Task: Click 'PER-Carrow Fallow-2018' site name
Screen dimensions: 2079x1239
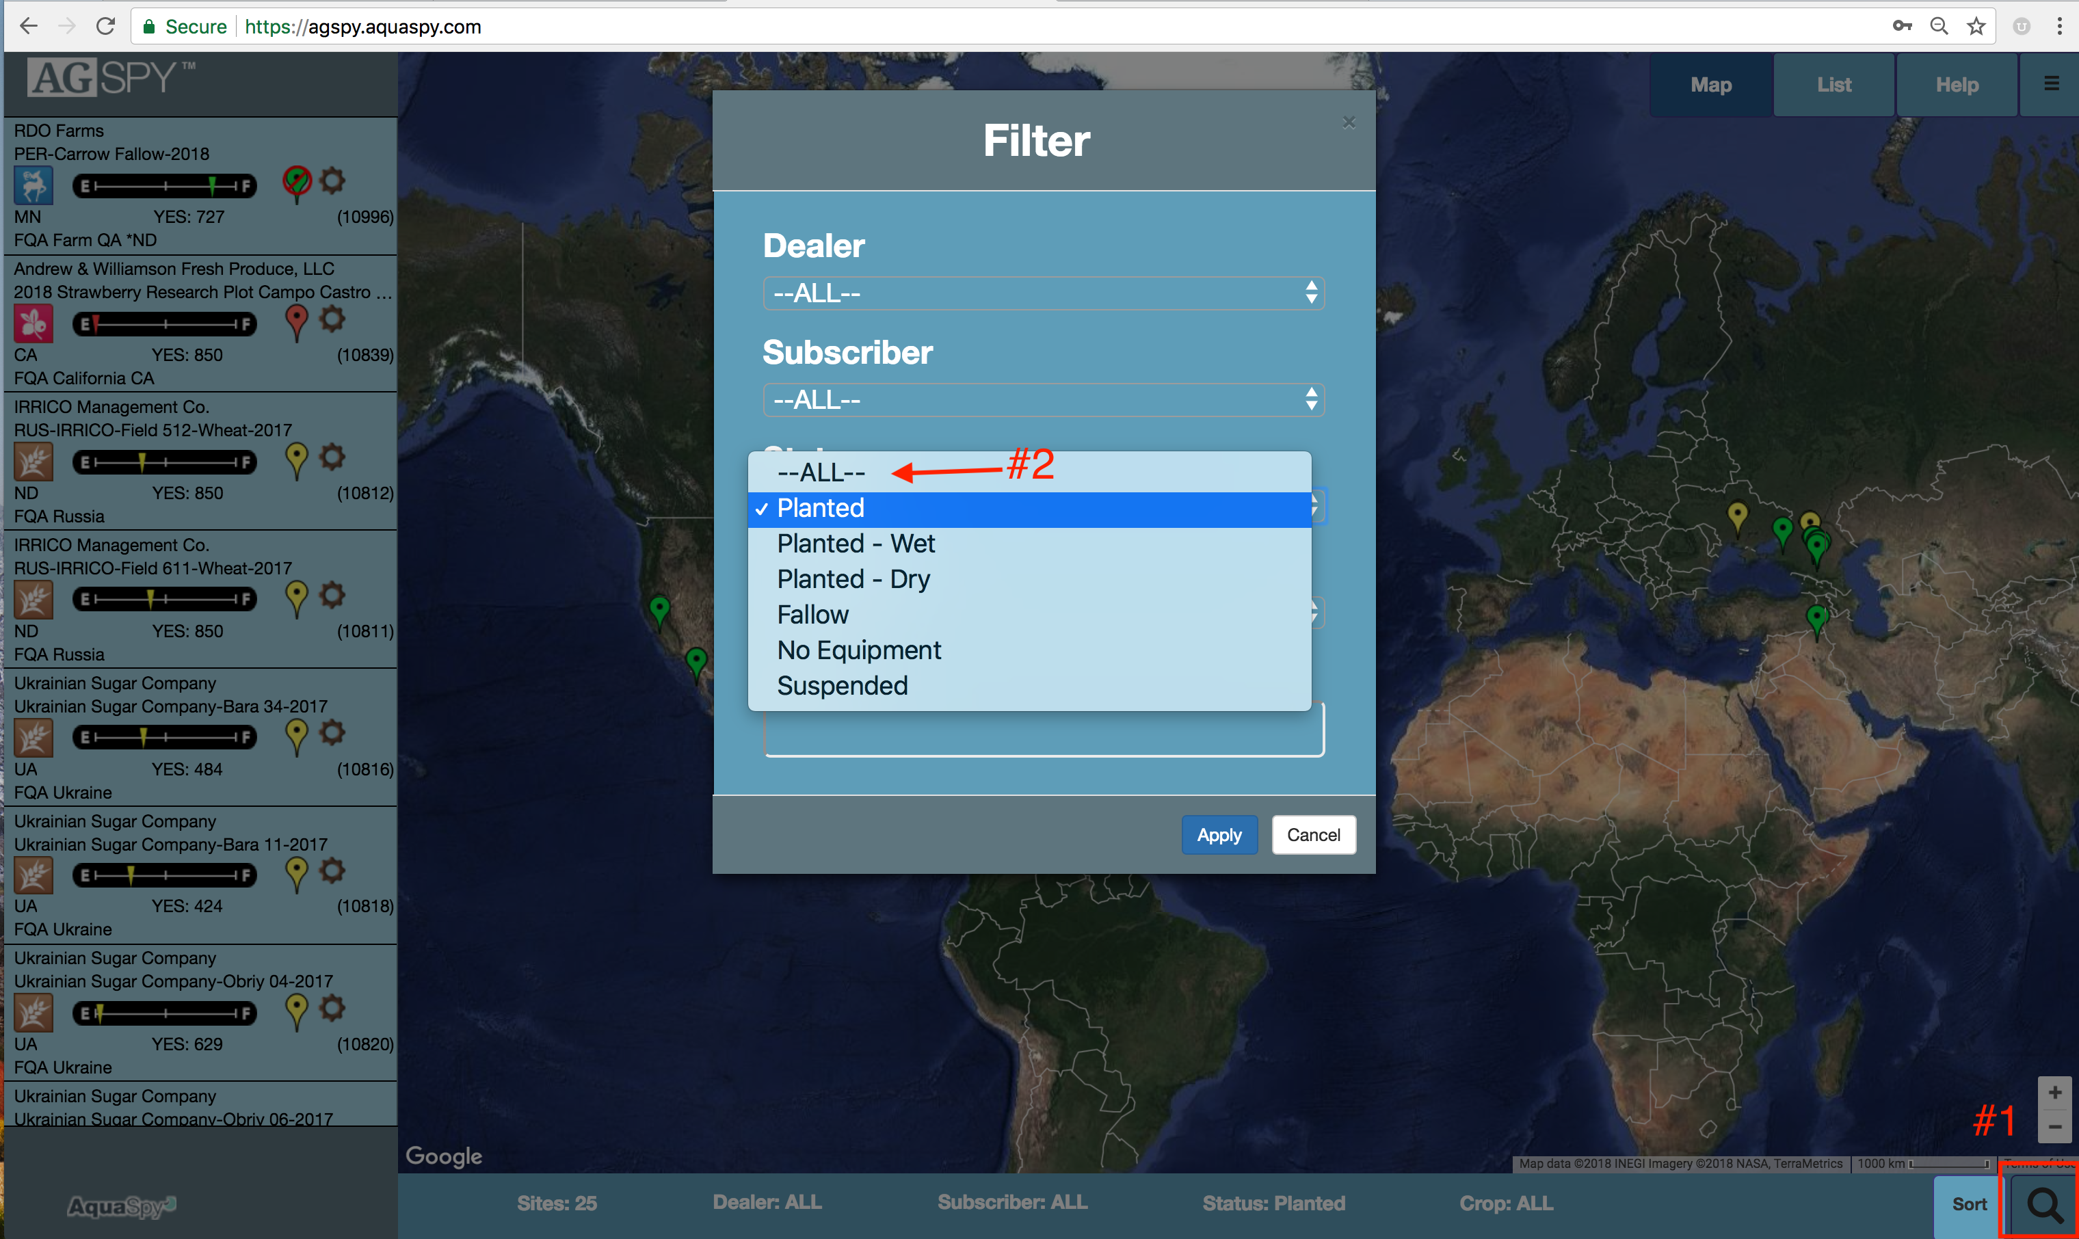Action: point(111,154)
